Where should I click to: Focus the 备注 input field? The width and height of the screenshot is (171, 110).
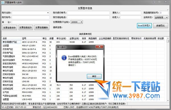[x=31, y=22]
